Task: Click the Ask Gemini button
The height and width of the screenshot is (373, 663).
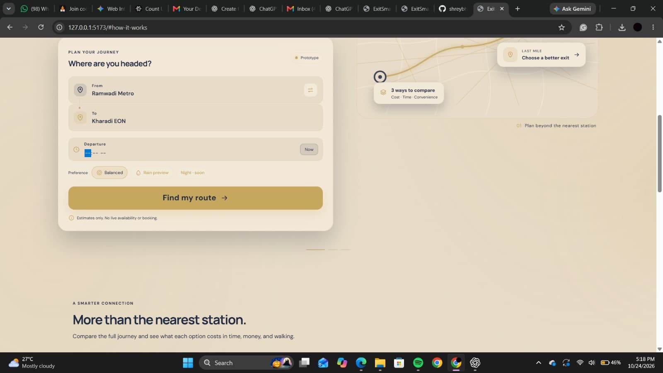Action: 573,9
